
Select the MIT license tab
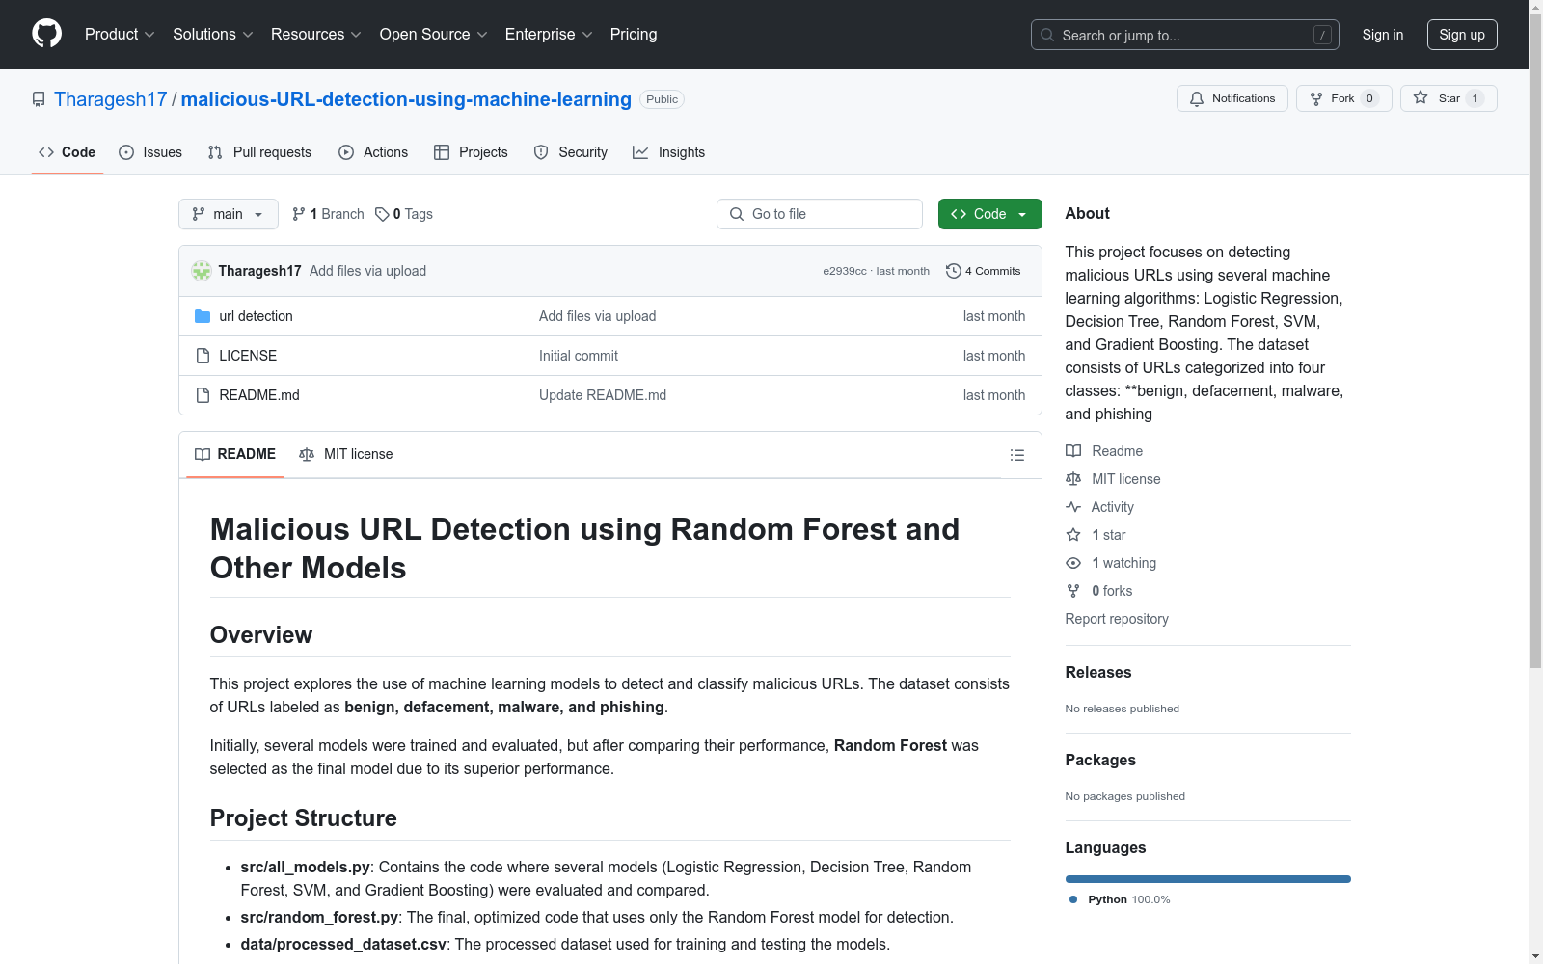click(x=346, y=454)
